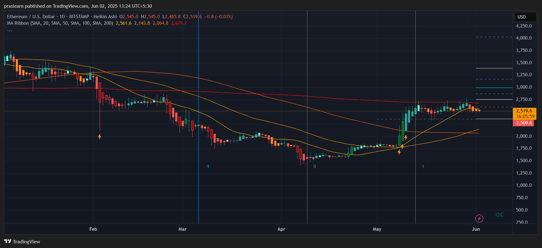Click the vertical line marker labeled 0
The width and height of the screenshot is (542, 248).
click(314, 166)
